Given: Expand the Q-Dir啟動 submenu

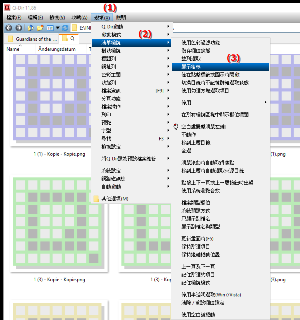Looking at the screenshot, I should point(131,27).
